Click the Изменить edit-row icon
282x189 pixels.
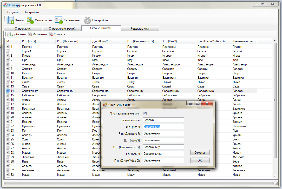30,34
